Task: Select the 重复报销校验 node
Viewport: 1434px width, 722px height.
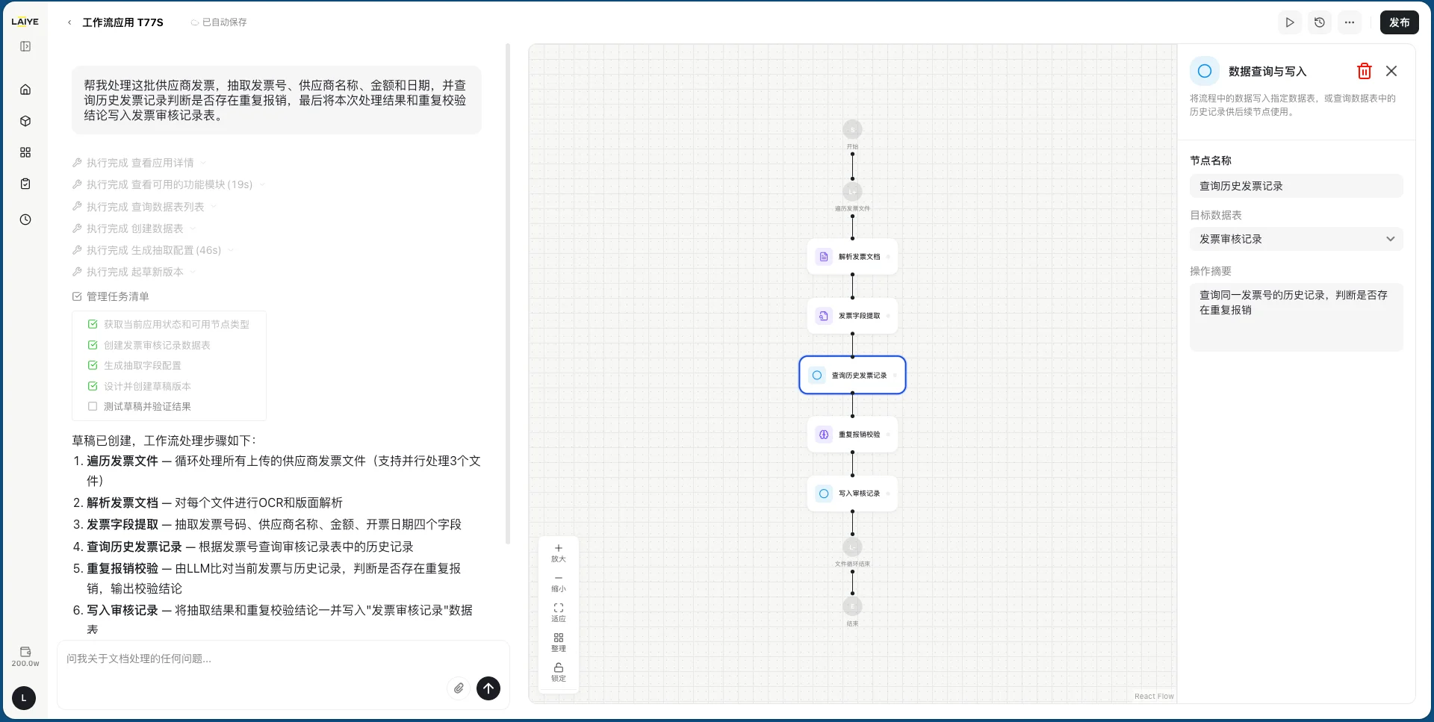Action: 852,435
